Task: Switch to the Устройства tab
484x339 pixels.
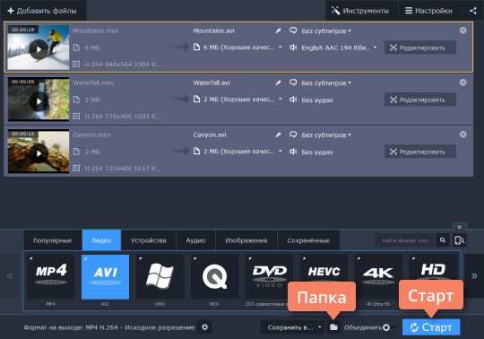Action: [149, 240]
